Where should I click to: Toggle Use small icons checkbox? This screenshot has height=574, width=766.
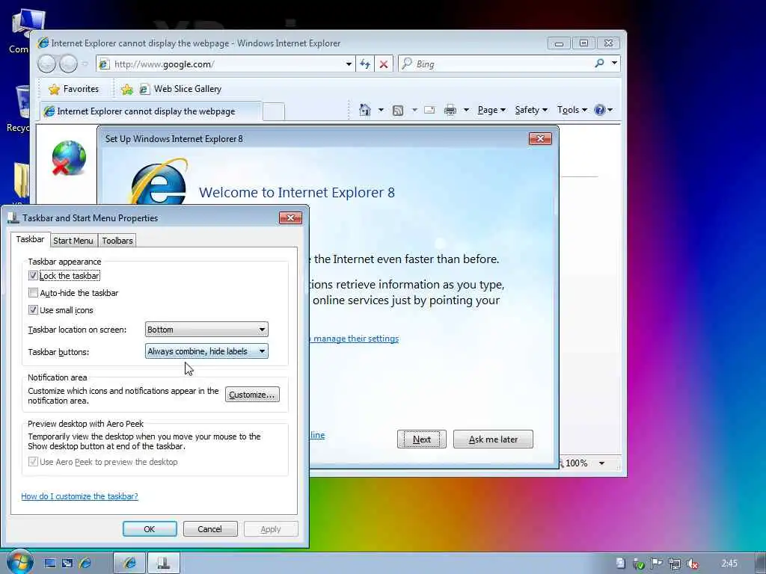point(33,310)
